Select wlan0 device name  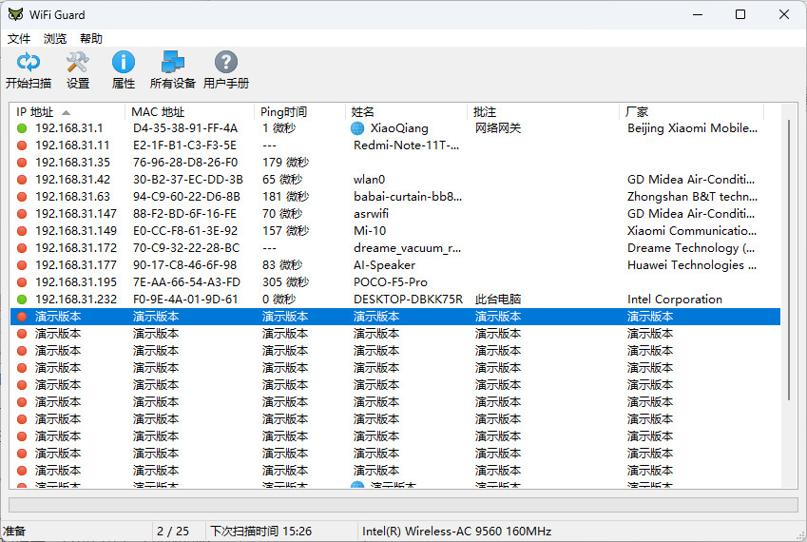[369, 180]
